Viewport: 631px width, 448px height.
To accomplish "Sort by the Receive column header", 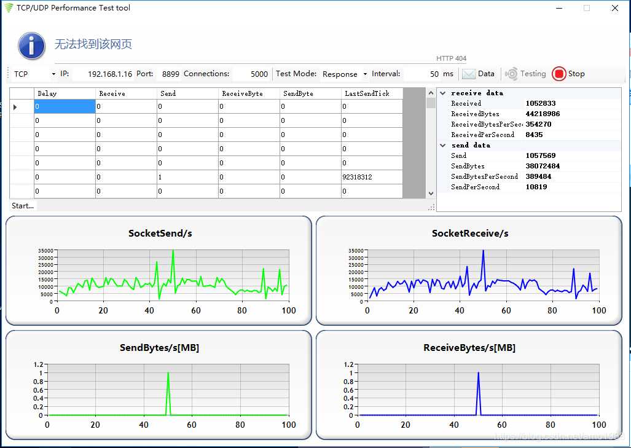I will [x=126, y=93].
